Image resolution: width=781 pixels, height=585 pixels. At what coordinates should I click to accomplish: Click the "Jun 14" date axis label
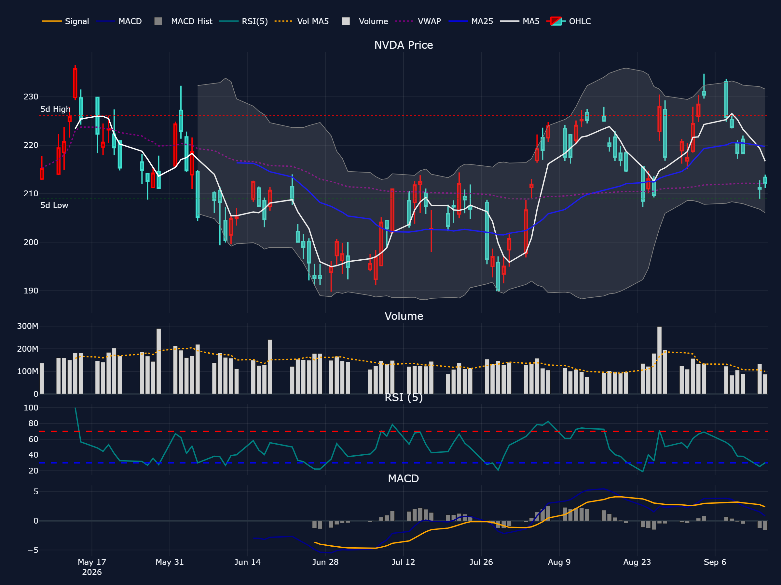pos(248,562)
